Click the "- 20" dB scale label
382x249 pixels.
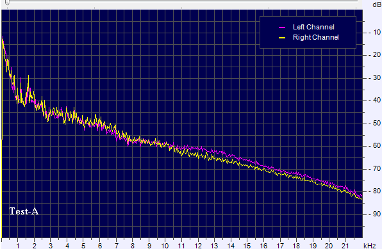coord(375,55)
